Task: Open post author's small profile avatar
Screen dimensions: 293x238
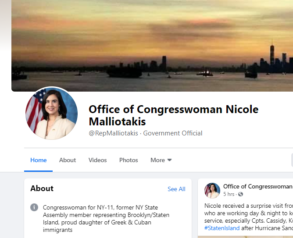Action: 212,190
